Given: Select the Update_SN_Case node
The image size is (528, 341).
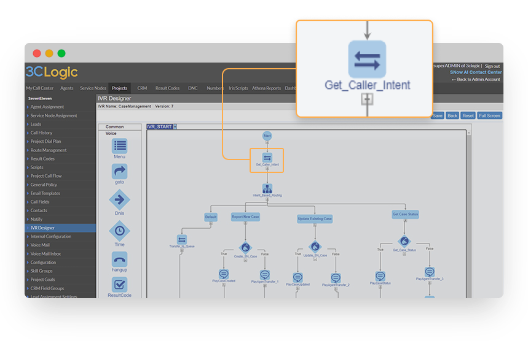Looking at the screenshot, I should (315, 247).
